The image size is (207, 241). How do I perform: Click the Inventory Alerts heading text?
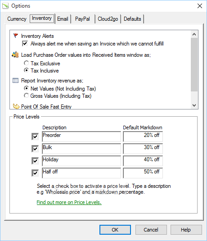pyautogui.click(x=37, y=36)
